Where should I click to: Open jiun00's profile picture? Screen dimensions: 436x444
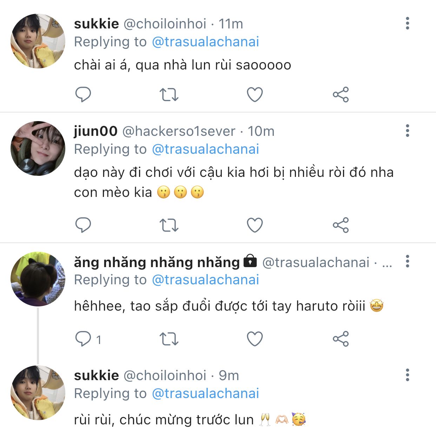coord(38,148)
